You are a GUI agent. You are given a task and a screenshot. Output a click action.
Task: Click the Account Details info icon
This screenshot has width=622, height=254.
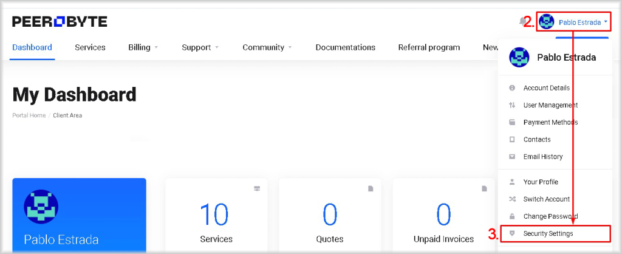pyautogui.click(x=512, y=88)
